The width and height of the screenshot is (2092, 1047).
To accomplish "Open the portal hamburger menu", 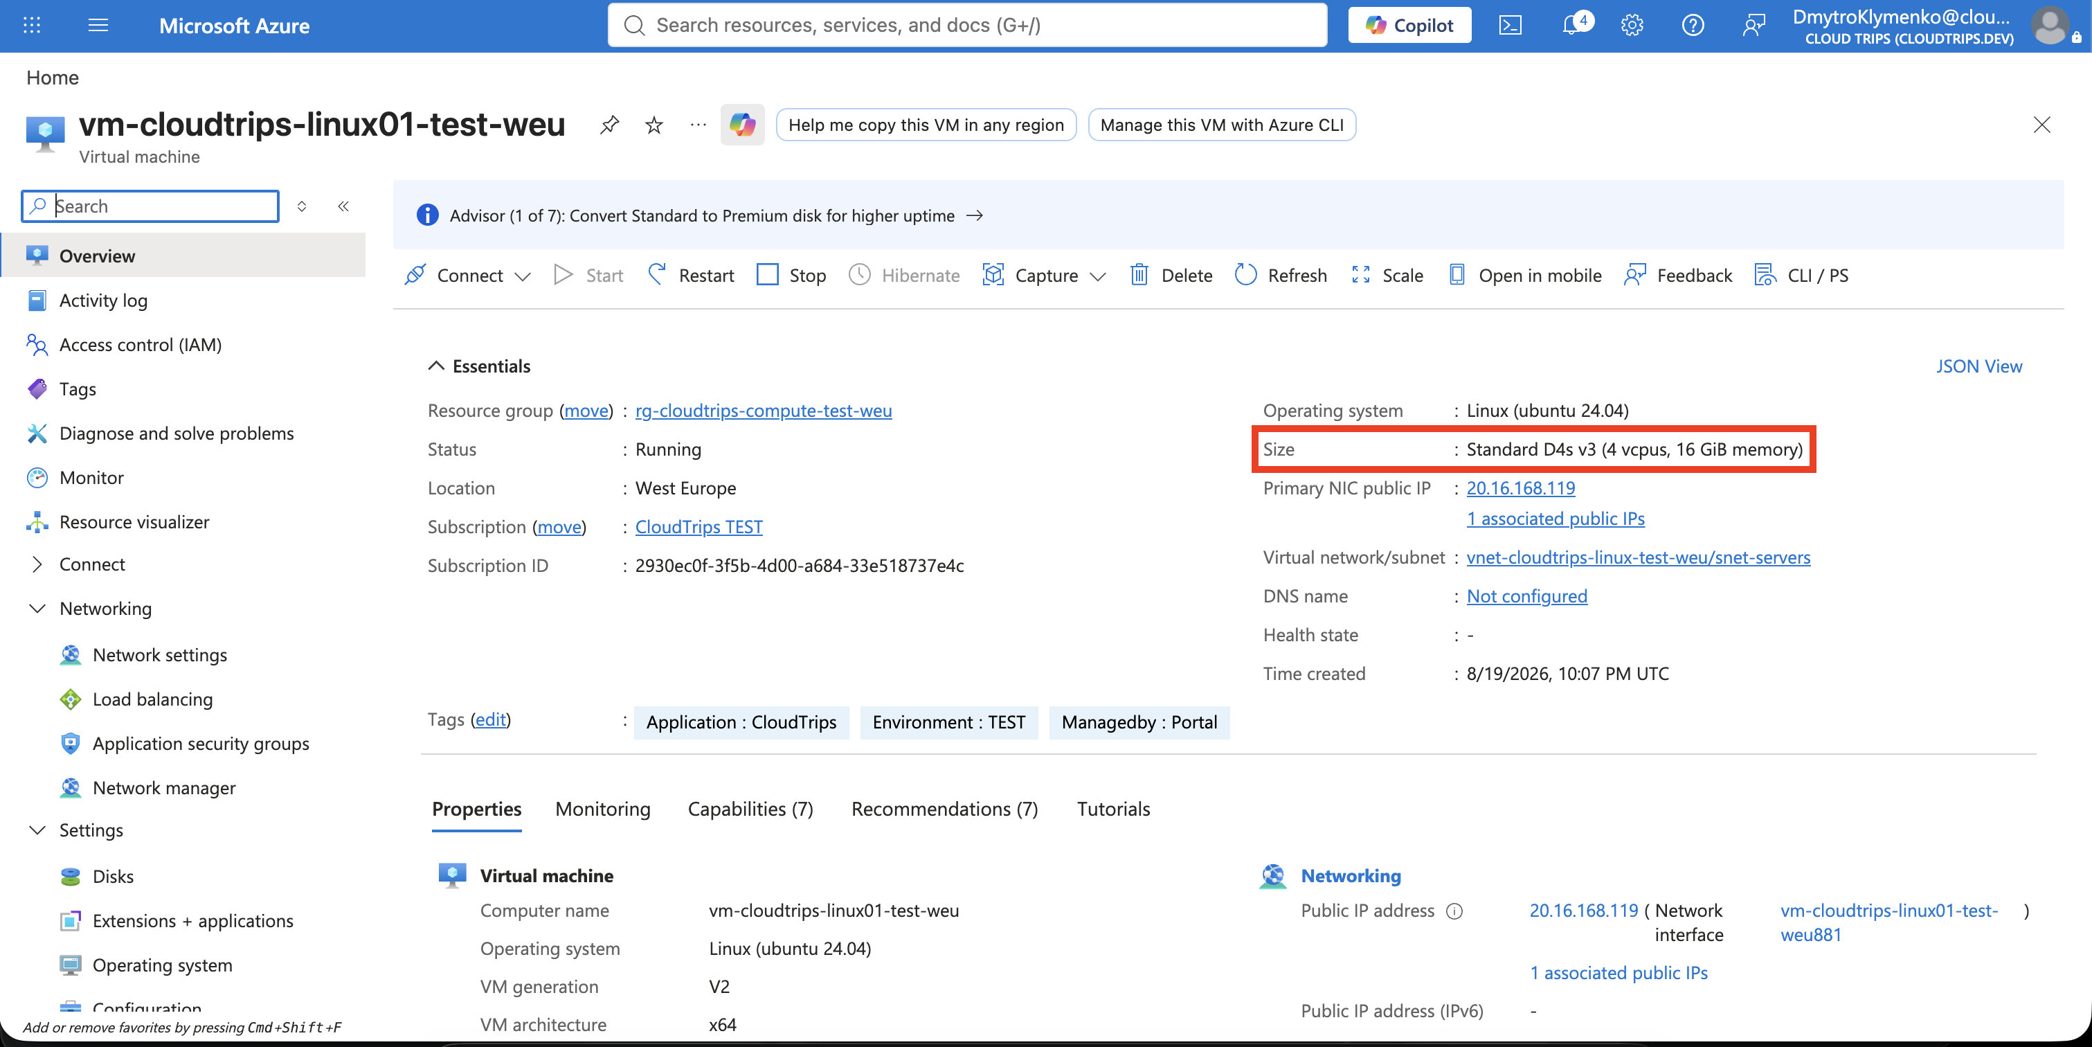I will coord(98,25).
